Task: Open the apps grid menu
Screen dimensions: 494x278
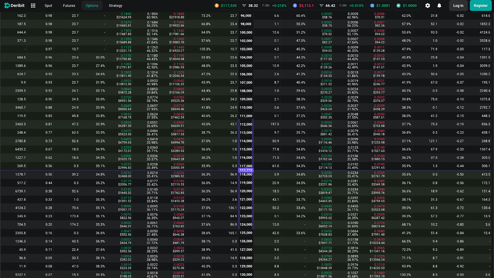Action: click(x=33, y=6)
